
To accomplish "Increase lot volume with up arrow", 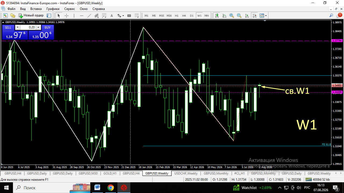I will 38,27.
